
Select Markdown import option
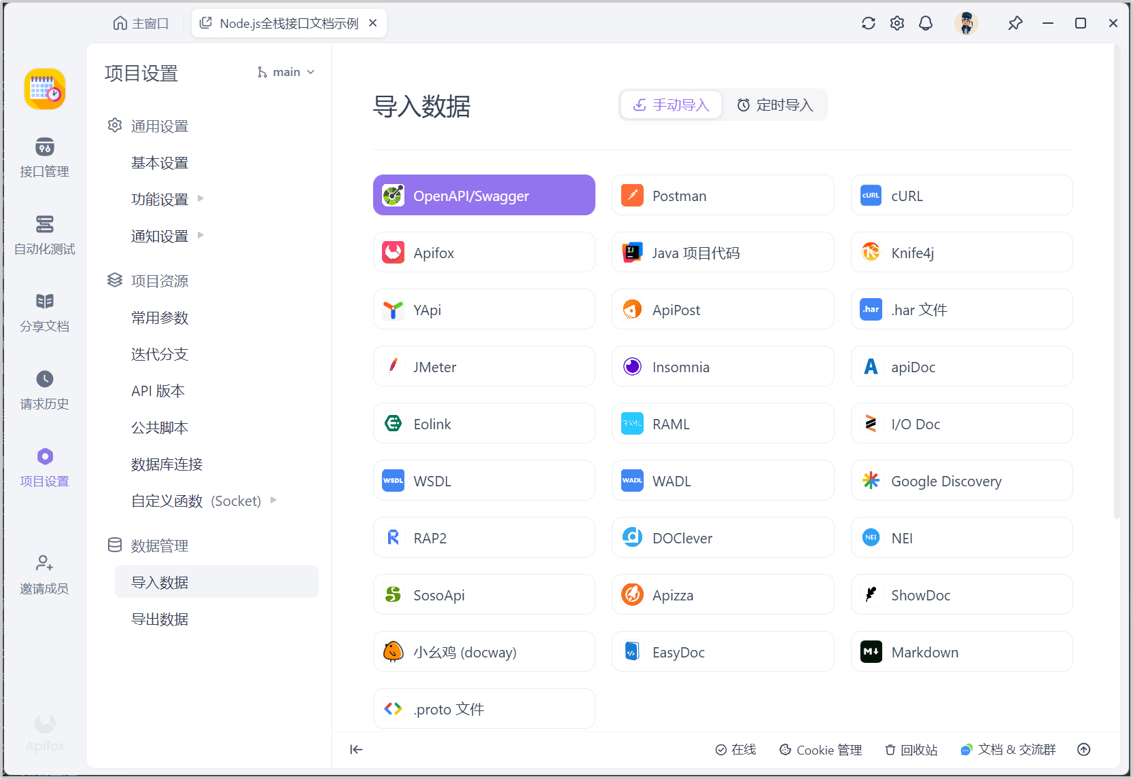point(962,651)
